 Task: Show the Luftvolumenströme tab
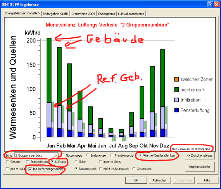[x=131, y=14]
